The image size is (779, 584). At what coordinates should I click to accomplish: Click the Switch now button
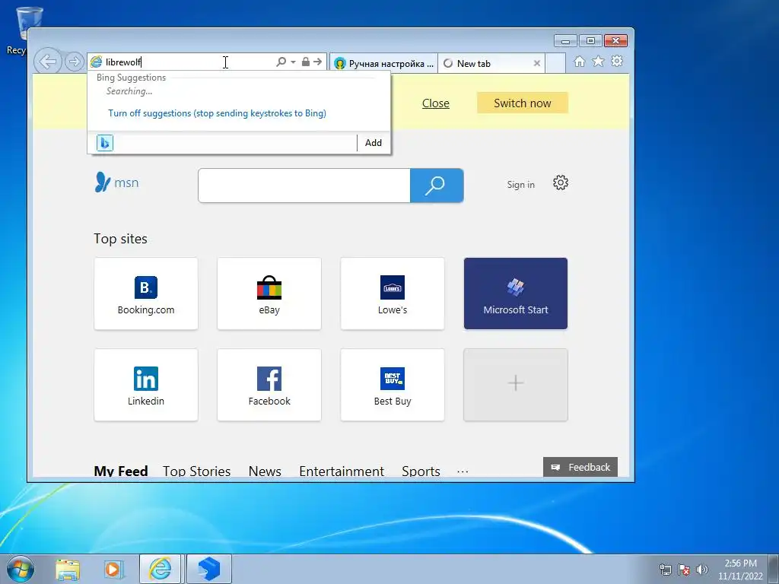tap(522, 103)
